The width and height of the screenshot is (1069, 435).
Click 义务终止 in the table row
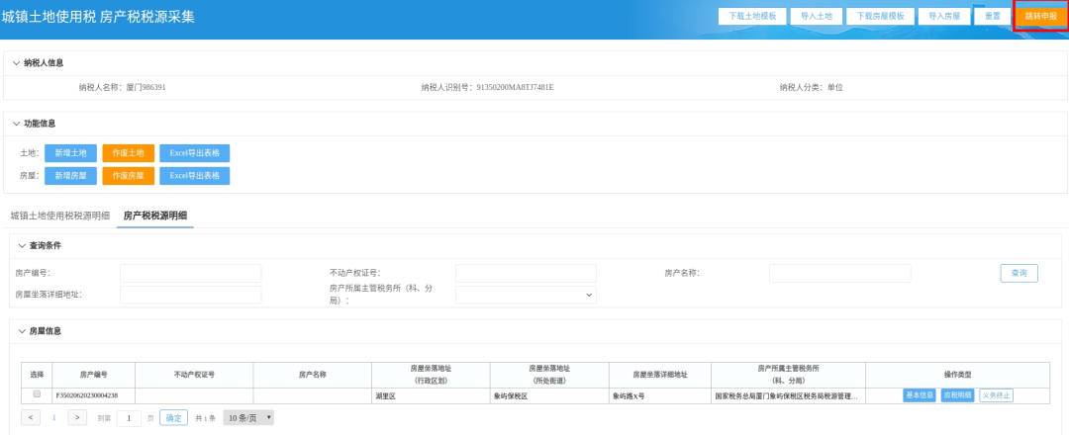click(x=996, y=395)
